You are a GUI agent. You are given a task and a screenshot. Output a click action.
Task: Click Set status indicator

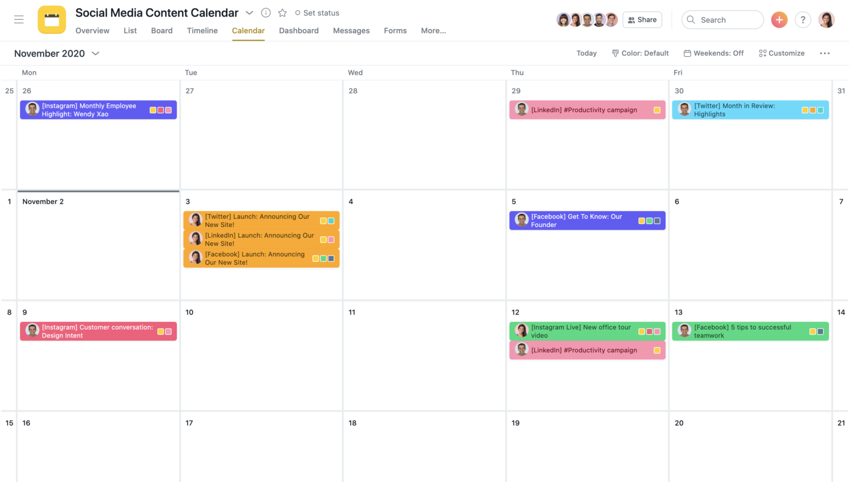pos(317,13)
